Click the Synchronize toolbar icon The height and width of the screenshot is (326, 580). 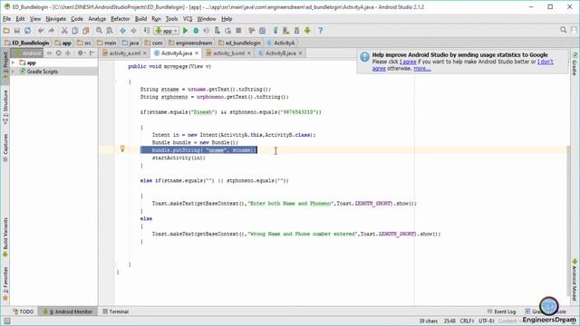click(27, 31)
